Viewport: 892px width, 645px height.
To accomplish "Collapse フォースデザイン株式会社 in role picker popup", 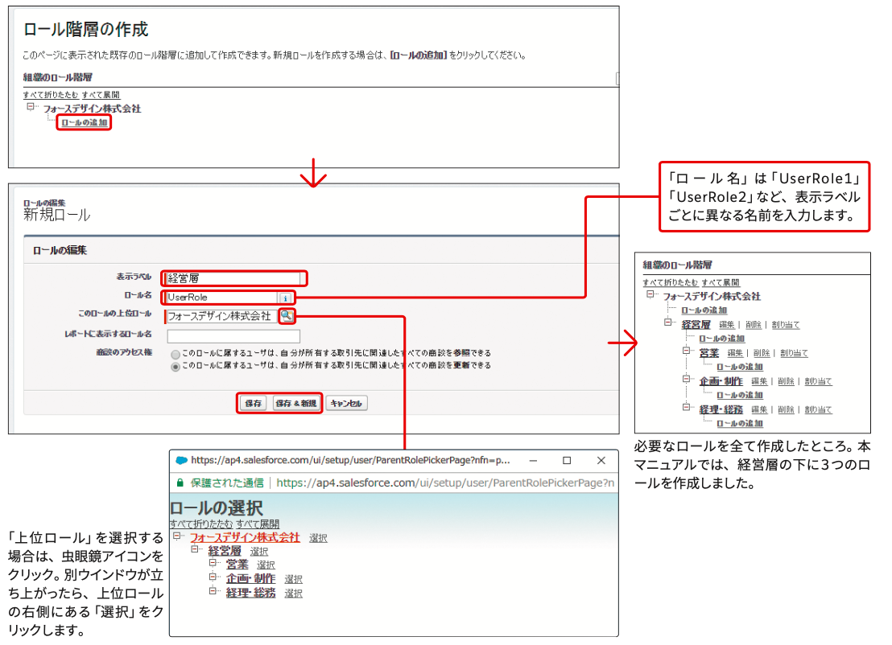I will [177, 536].
